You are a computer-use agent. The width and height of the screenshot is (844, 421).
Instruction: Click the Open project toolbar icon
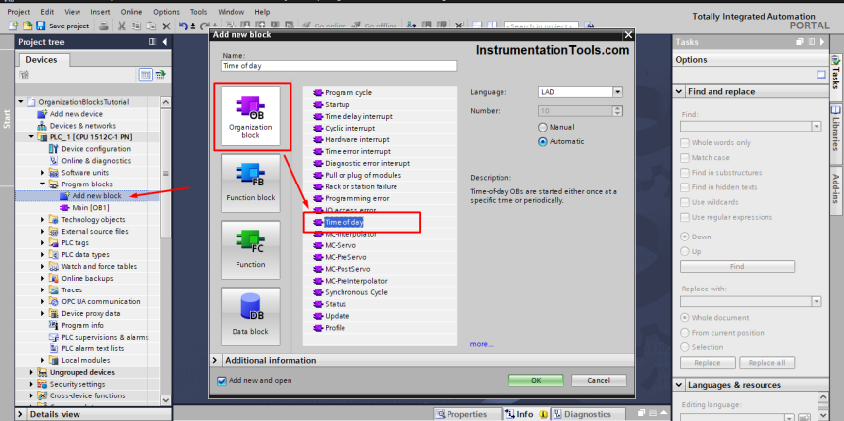tap(26, 26)
